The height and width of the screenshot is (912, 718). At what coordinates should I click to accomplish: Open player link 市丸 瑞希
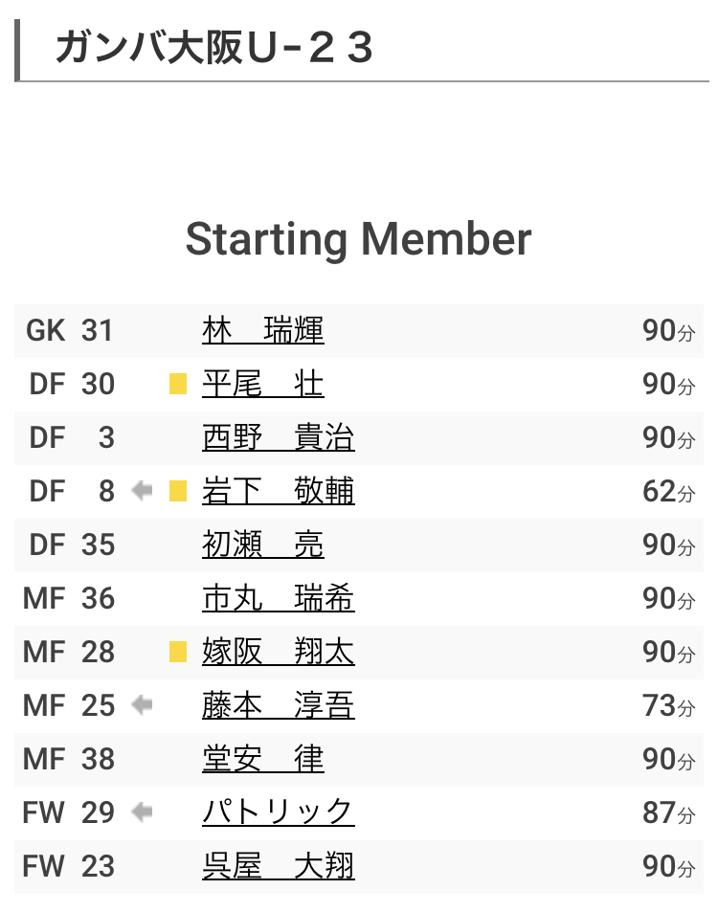[279, 598]
